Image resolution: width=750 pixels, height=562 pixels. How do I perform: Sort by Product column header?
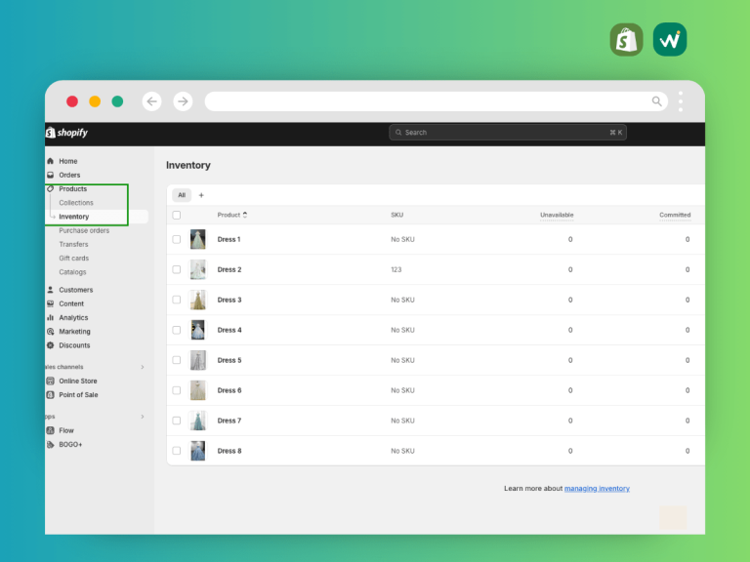(x=232, y=215)
